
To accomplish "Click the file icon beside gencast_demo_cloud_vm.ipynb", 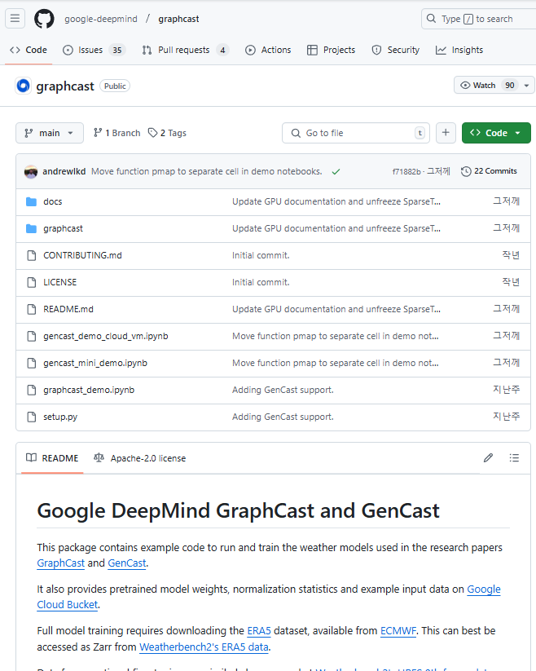I will [31, 337].
